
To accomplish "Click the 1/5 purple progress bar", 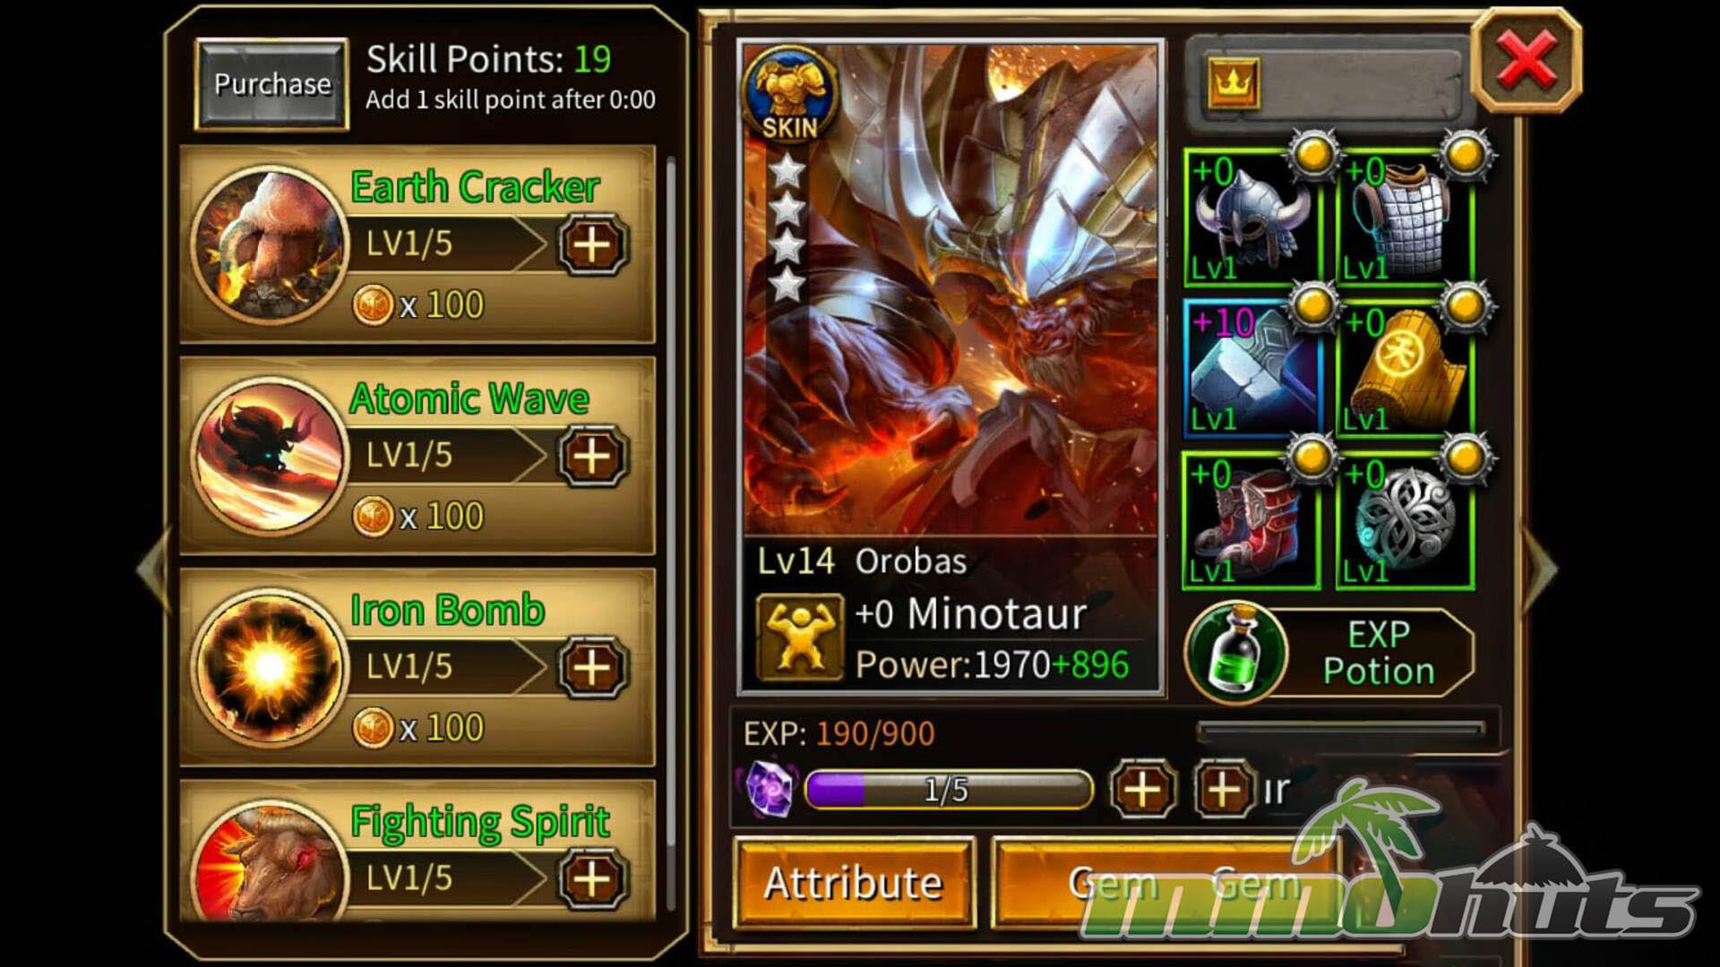I will (950, 790).
